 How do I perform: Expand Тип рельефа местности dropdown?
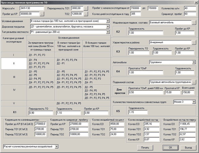[108, 32]
